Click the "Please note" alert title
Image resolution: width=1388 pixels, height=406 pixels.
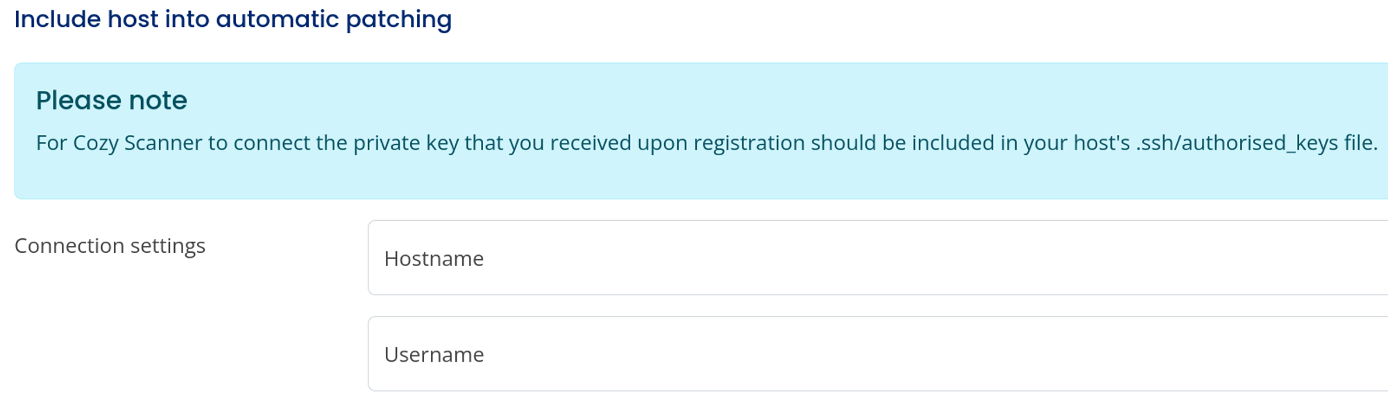tap(112, 100)
